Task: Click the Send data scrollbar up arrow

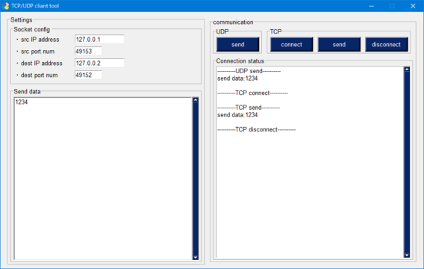Action: point(196,100)
